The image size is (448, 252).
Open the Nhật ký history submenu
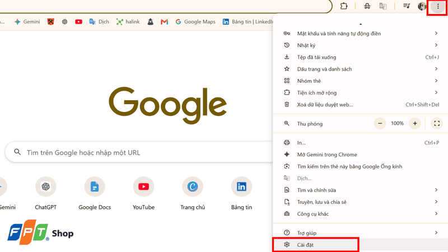click(361, 45)
